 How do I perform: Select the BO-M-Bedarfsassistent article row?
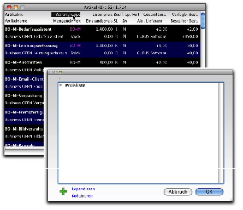tap(102, 33)
